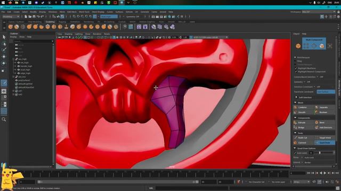Collapse Quad Draw Options section
The image size is (341, 191).
point(295,149)
